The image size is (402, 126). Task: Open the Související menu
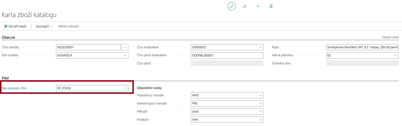click(44, 26)
